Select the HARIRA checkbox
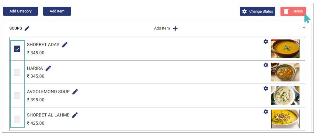This screenshot has width=316, height=135. pos(17,72)
